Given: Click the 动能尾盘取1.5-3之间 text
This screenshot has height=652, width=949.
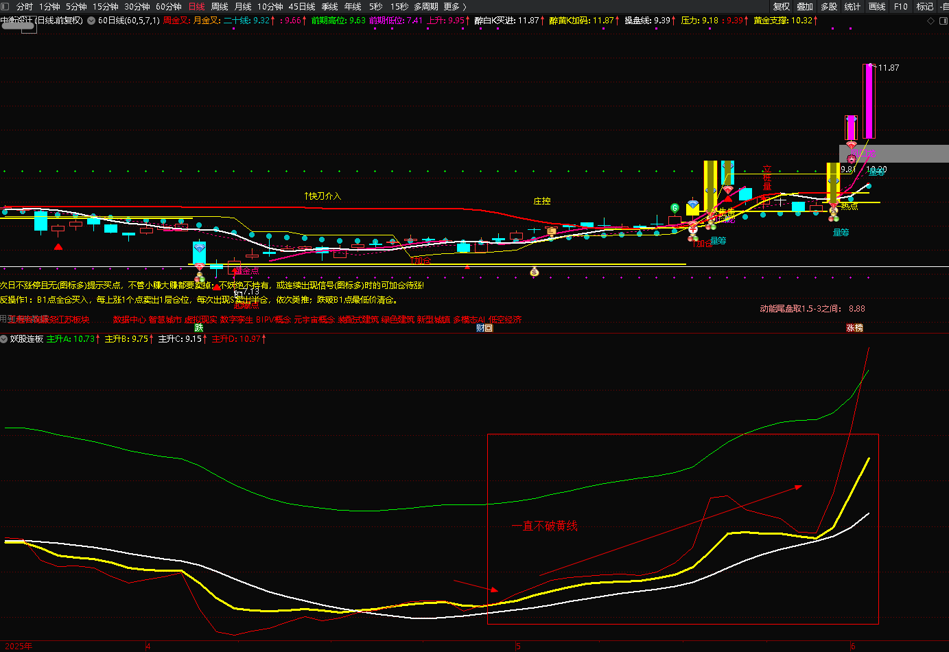Looking at the screenshot, I should click(x=800, y=309).
